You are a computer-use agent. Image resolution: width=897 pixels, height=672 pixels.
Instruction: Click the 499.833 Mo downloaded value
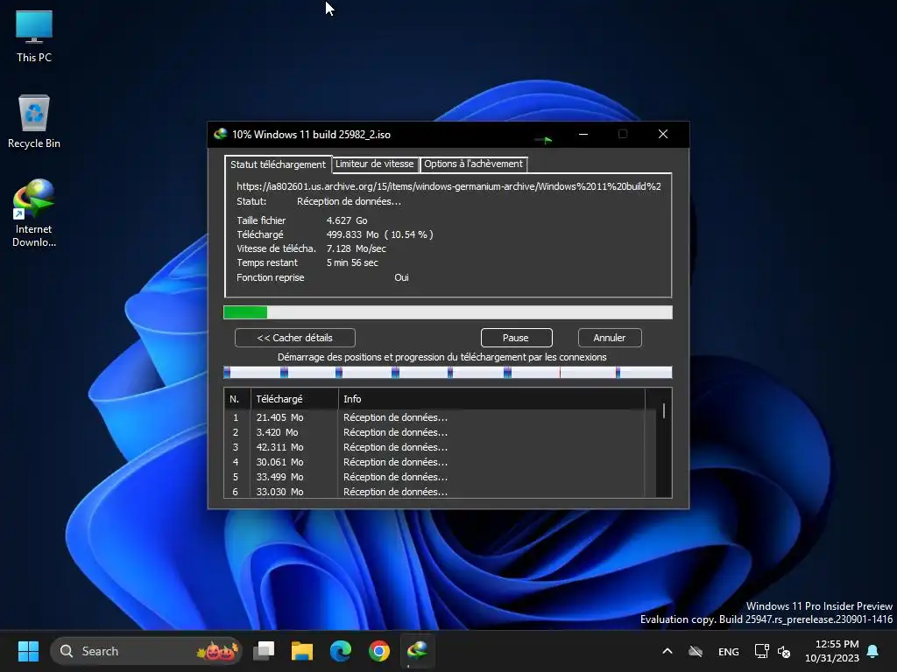[x=352, y=234]
